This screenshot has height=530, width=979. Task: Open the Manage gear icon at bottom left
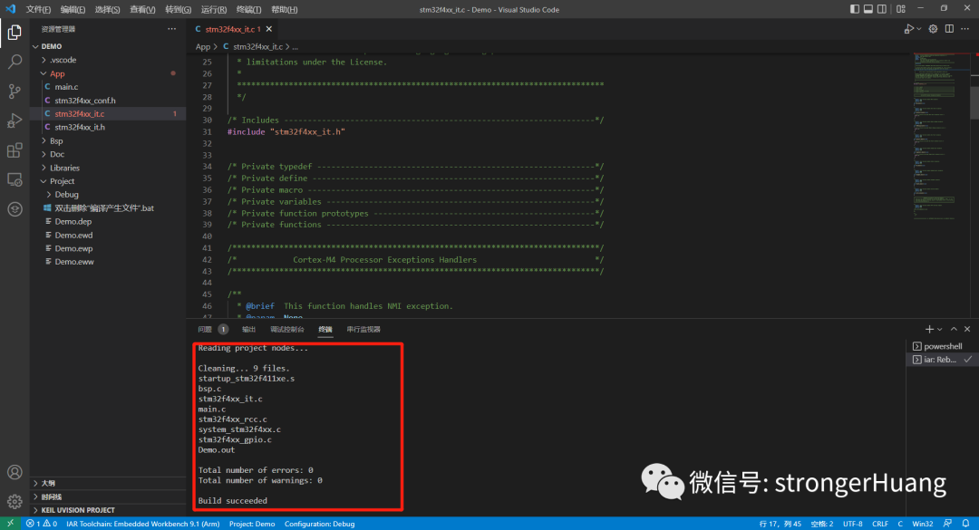click(x=15, y=501)
